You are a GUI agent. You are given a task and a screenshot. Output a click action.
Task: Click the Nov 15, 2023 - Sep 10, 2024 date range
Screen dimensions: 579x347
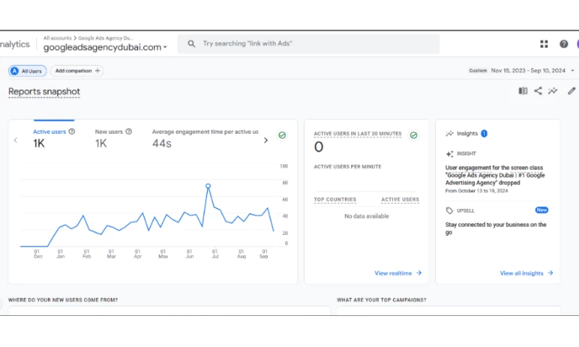coord(528,70)
